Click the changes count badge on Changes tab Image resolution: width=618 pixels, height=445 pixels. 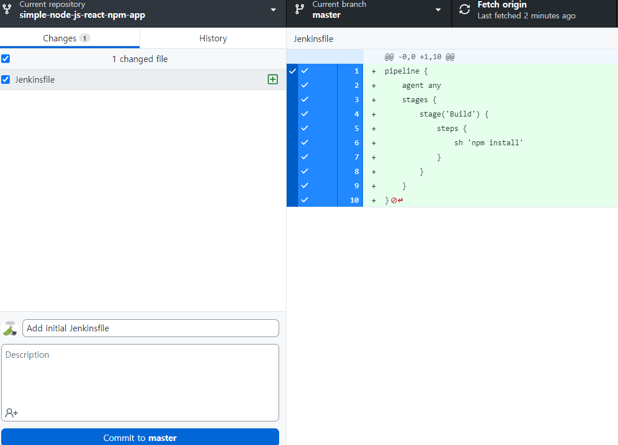84,38
